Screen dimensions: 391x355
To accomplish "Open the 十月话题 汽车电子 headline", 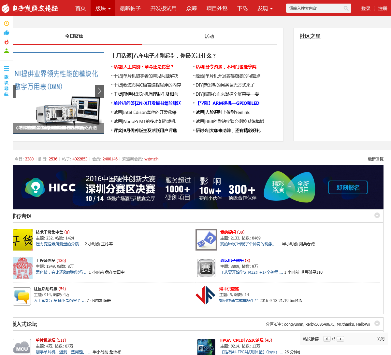I will click(x=164, y=56).
